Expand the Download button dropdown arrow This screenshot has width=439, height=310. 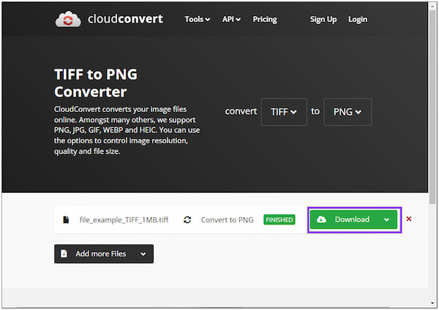click(386, 219)
